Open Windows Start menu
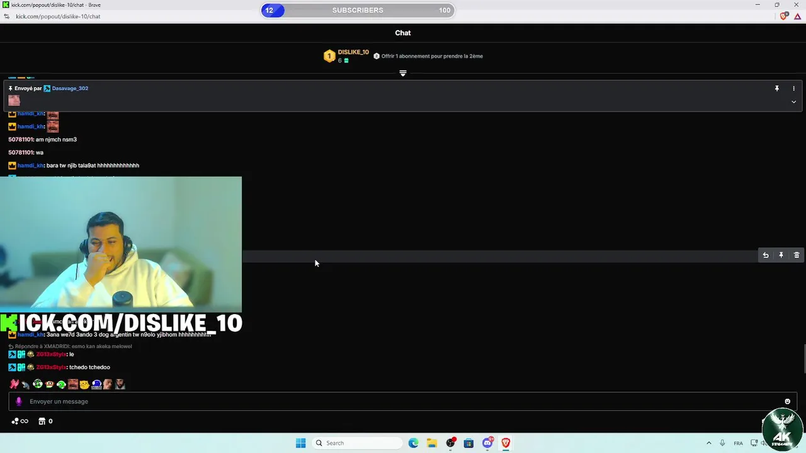 click(x=301, y=443)
